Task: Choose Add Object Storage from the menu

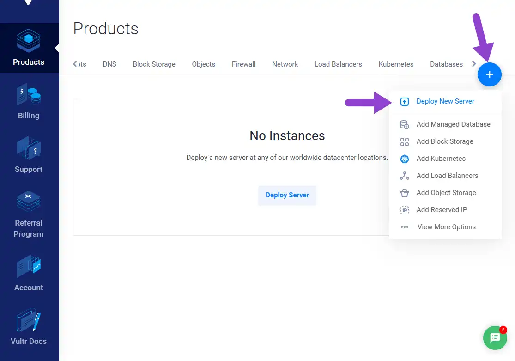Action: pos(445,193)
